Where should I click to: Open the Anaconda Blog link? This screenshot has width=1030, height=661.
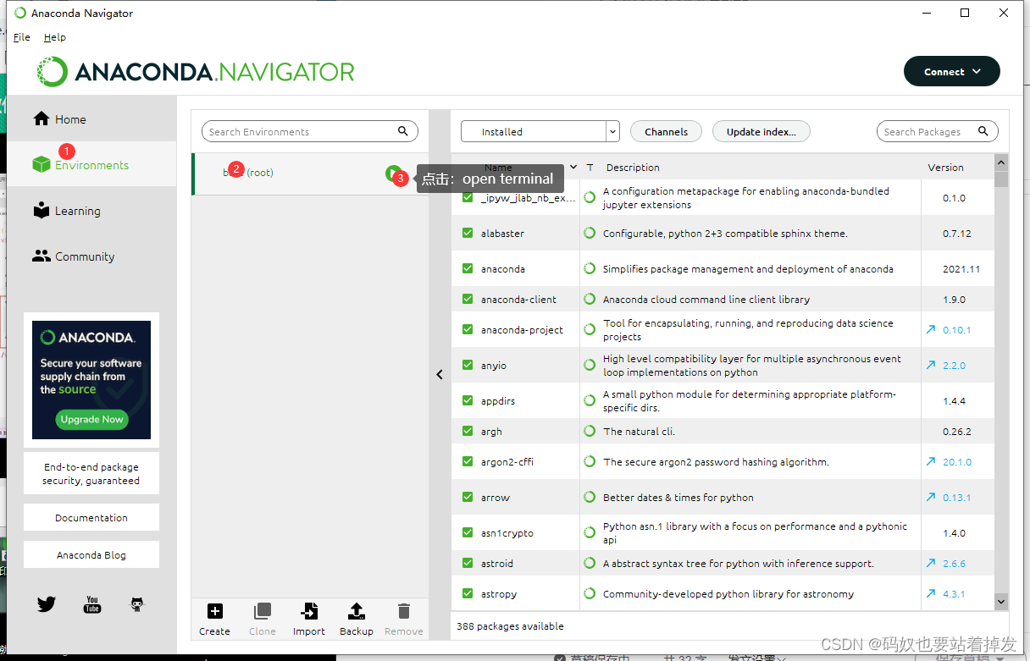(91, 555)
